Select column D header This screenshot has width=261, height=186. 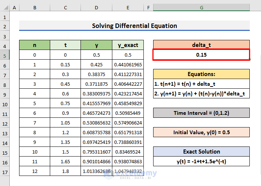coord(96,7)
